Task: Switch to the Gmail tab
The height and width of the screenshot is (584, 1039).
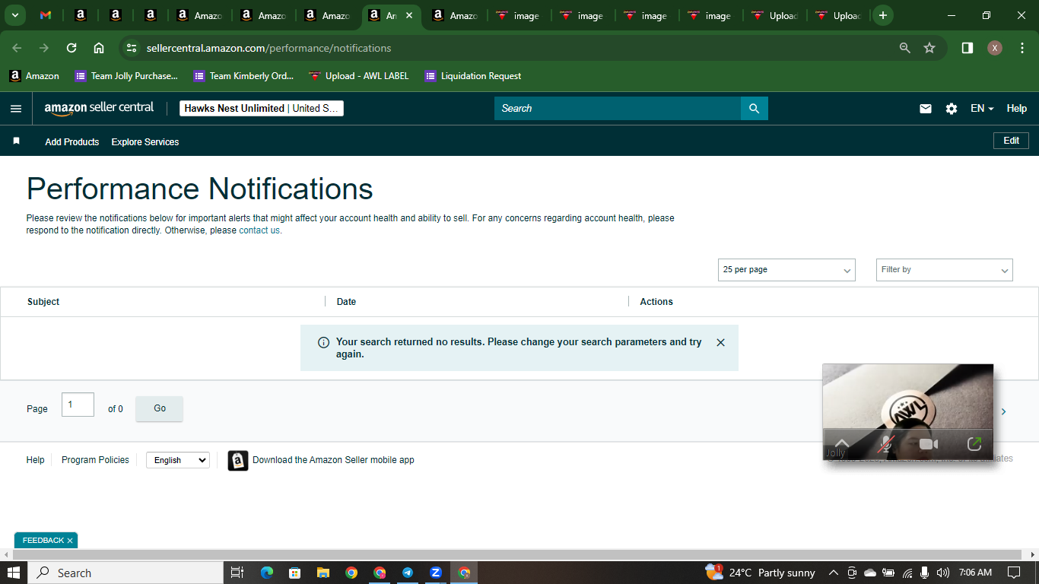Action: coord(46,15)
